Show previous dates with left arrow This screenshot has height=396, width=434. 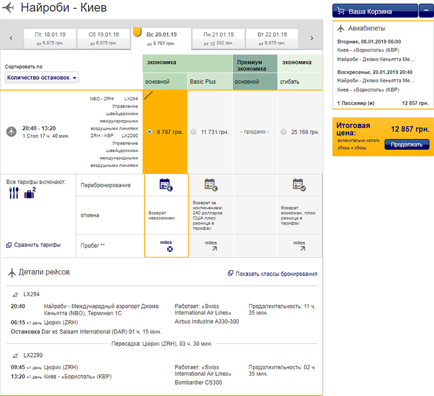11,38
